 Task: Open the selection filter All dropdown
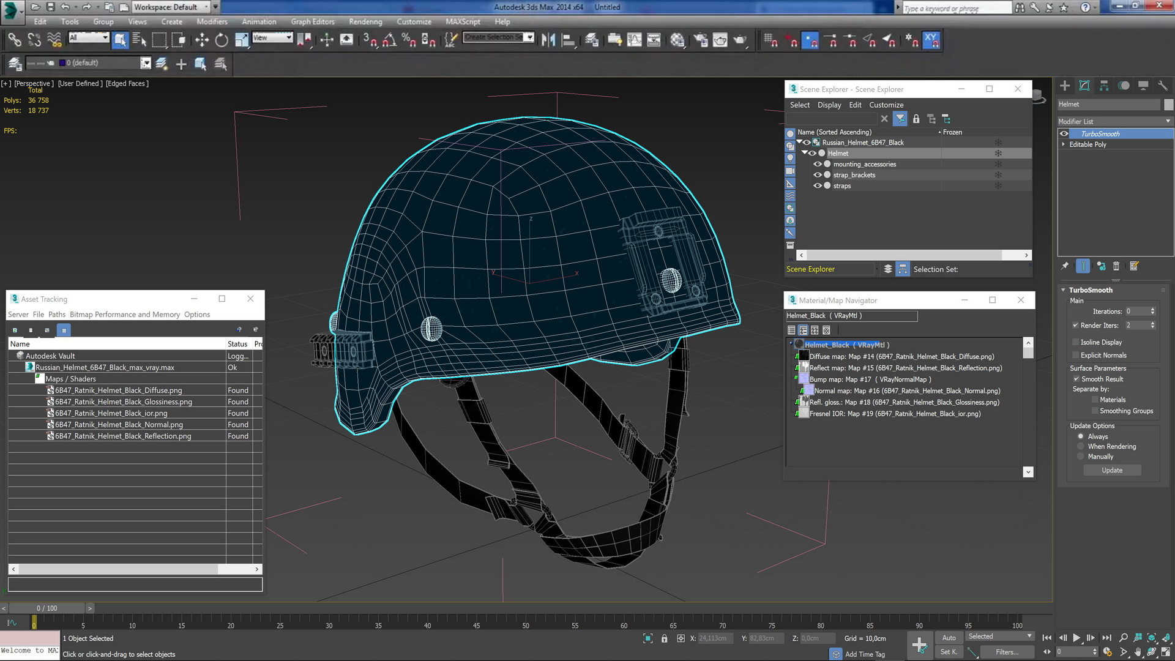pyautogui.click(x=89, y=38)
